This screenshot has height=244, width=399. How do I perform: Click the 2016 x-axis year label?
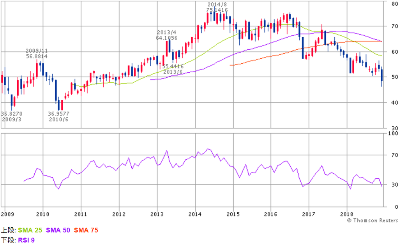click(x=270, y=214)
